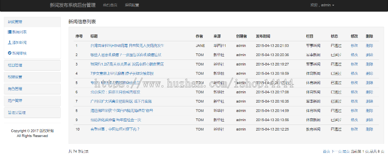388x165 pixels.
Task: Click the author cell JANE
Action: (x=200, y=46)
